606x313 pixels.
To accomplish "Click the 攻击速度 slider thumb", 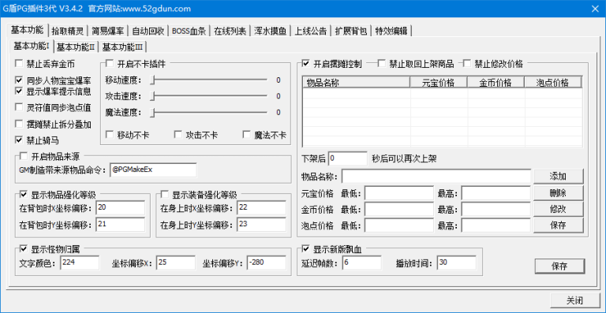I will [153, 95].
